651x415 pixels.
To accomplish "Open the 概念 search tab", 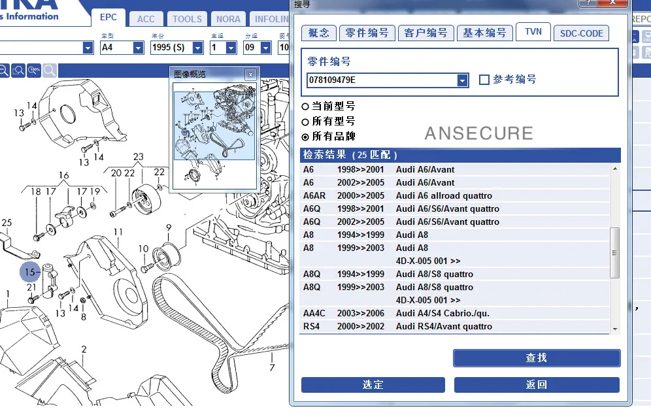I will [x=319, y=33].
